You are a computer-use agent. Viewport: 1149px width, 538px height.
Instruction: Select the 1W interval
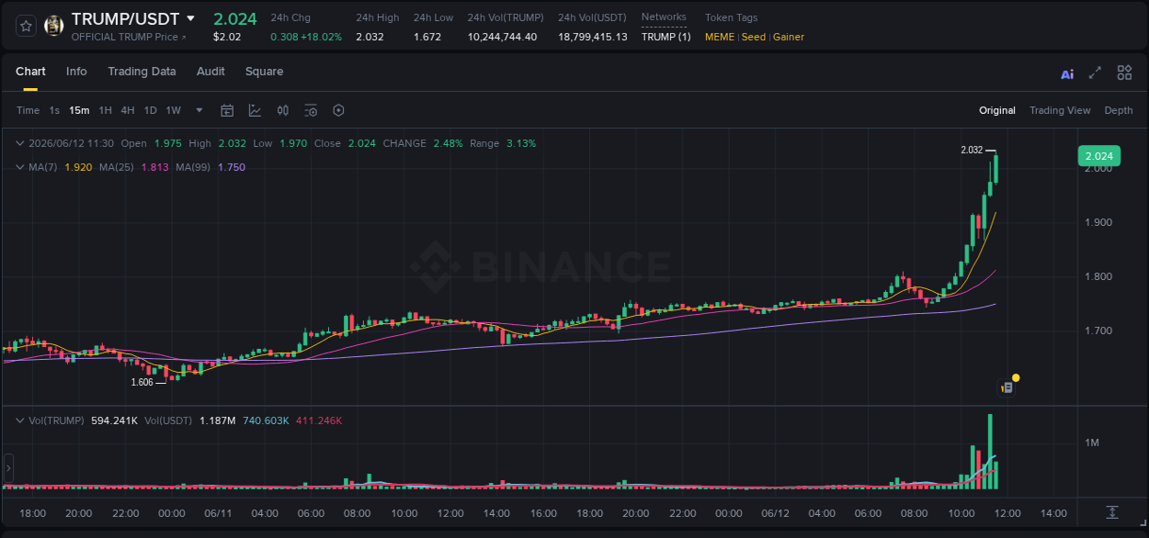[173, 110]
